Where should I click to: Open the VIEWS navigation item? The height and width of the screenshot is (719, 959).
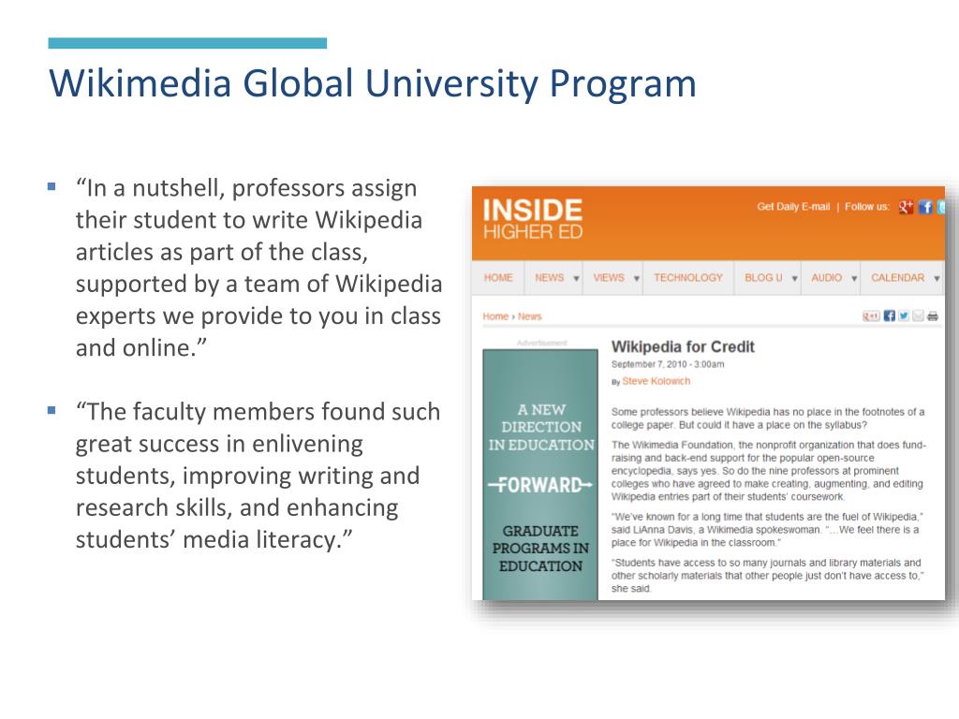(609, 277)
